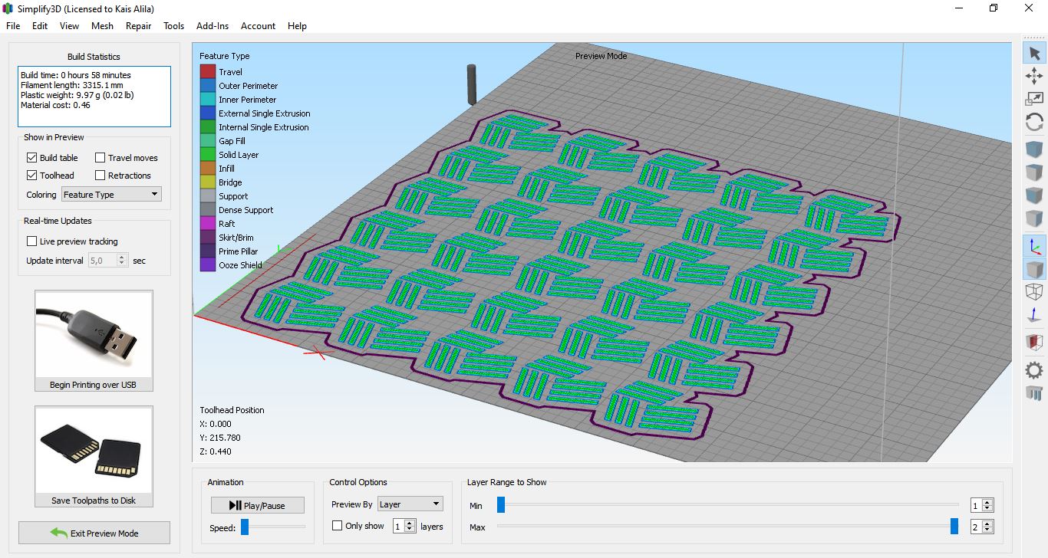Click "Build time: 0 hours 58 minutes" text

tap(76, 75)
